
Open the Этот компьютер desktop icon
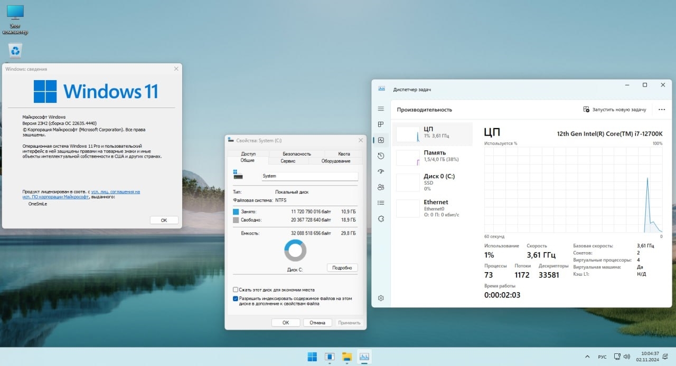(15, 20)
